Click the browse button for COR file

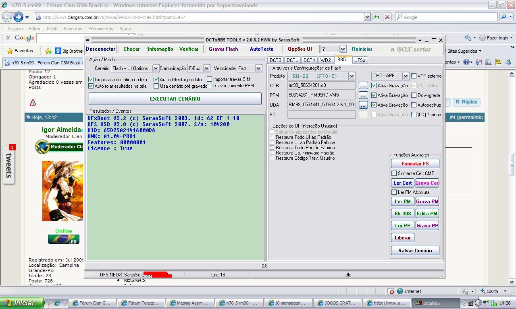pyautogui.click(x=363, y=86)
